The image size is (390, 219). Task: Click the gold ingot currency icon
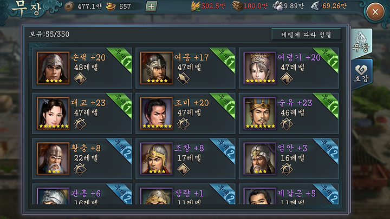[x=110, y=6]
